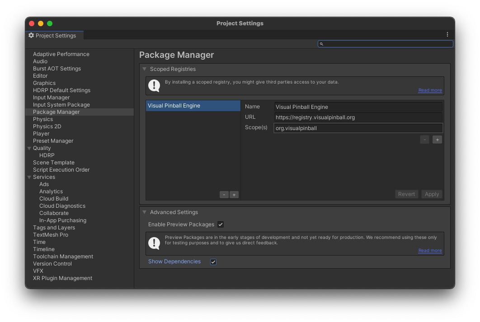This screenshot has height=322, width=480.
Task: Open Audio settings
Action: click(x=40, y=61)
